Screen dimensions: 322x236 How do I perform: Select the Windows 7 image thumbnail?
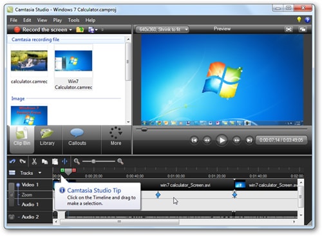[x=29, y=116]
